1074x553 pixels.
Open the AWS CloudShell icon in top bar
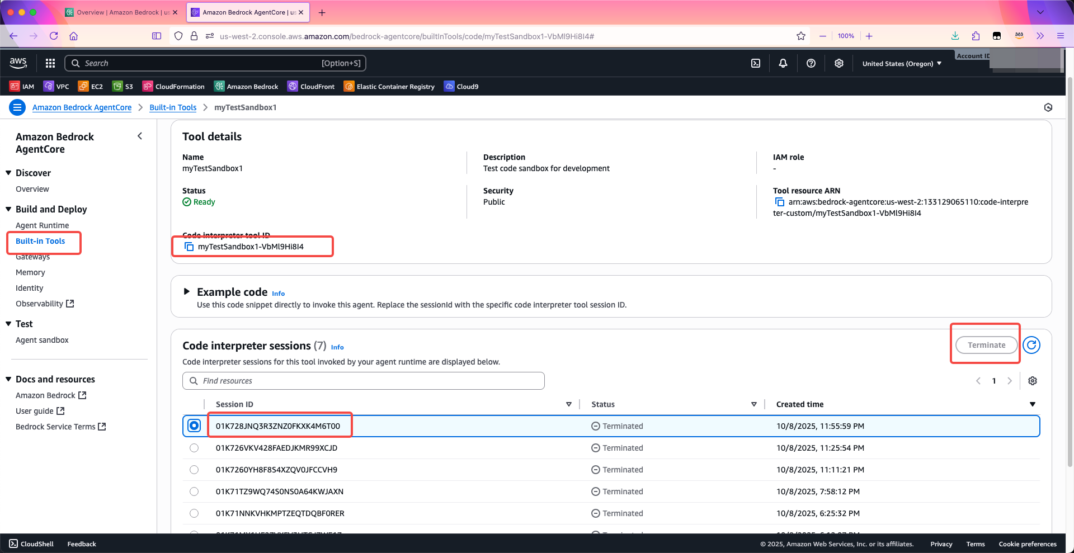tap(755, 63)
